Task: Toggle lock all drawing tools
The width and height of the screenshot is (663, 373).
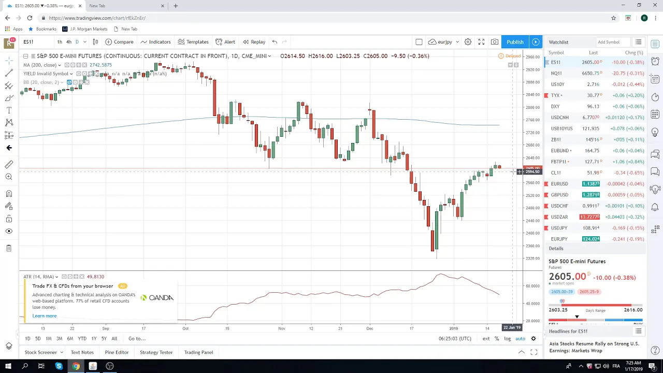Action: point(9,219)
